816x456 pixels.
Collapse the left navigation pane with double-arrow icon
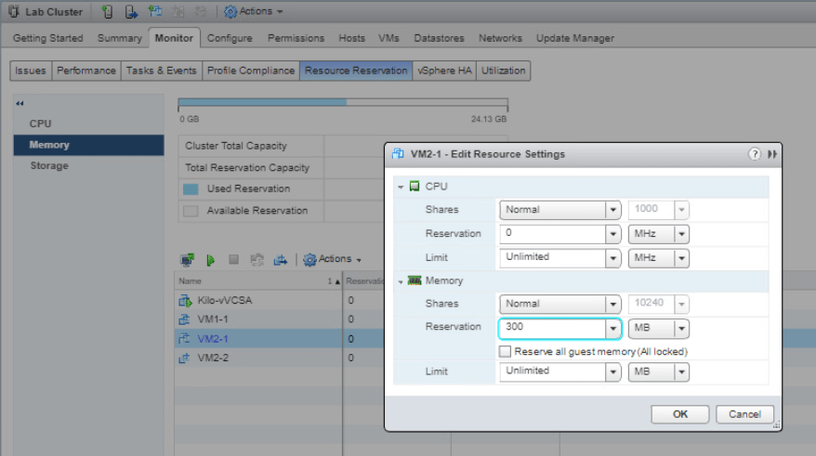(x=20, y=103)
